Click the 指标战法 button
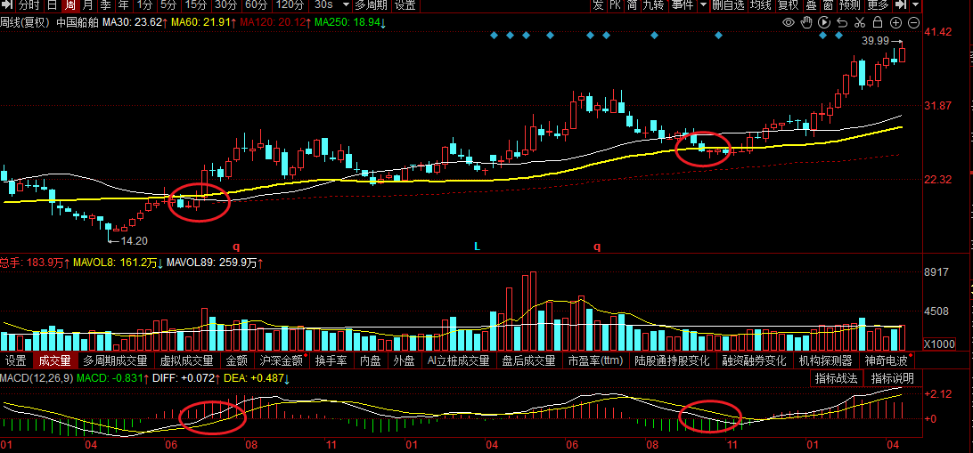The height and width of the screenshot is (453, 973). pos(837,378)
